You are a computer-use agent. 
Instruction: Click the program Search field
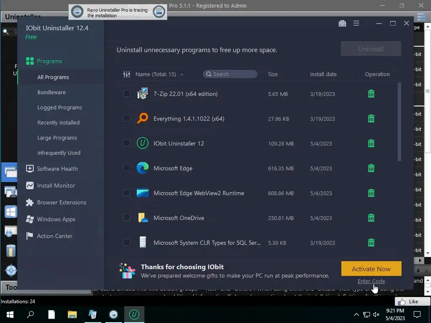point(230,74)
